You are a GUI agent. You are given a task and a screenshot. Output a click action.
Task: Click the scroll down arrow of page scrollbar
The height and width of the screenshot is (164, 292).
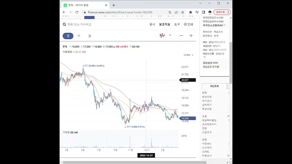pyautogui.click(x=231, y=159)
